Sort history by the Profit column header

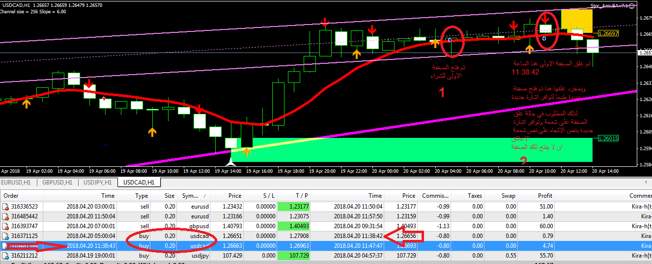(x=545, y=196)
